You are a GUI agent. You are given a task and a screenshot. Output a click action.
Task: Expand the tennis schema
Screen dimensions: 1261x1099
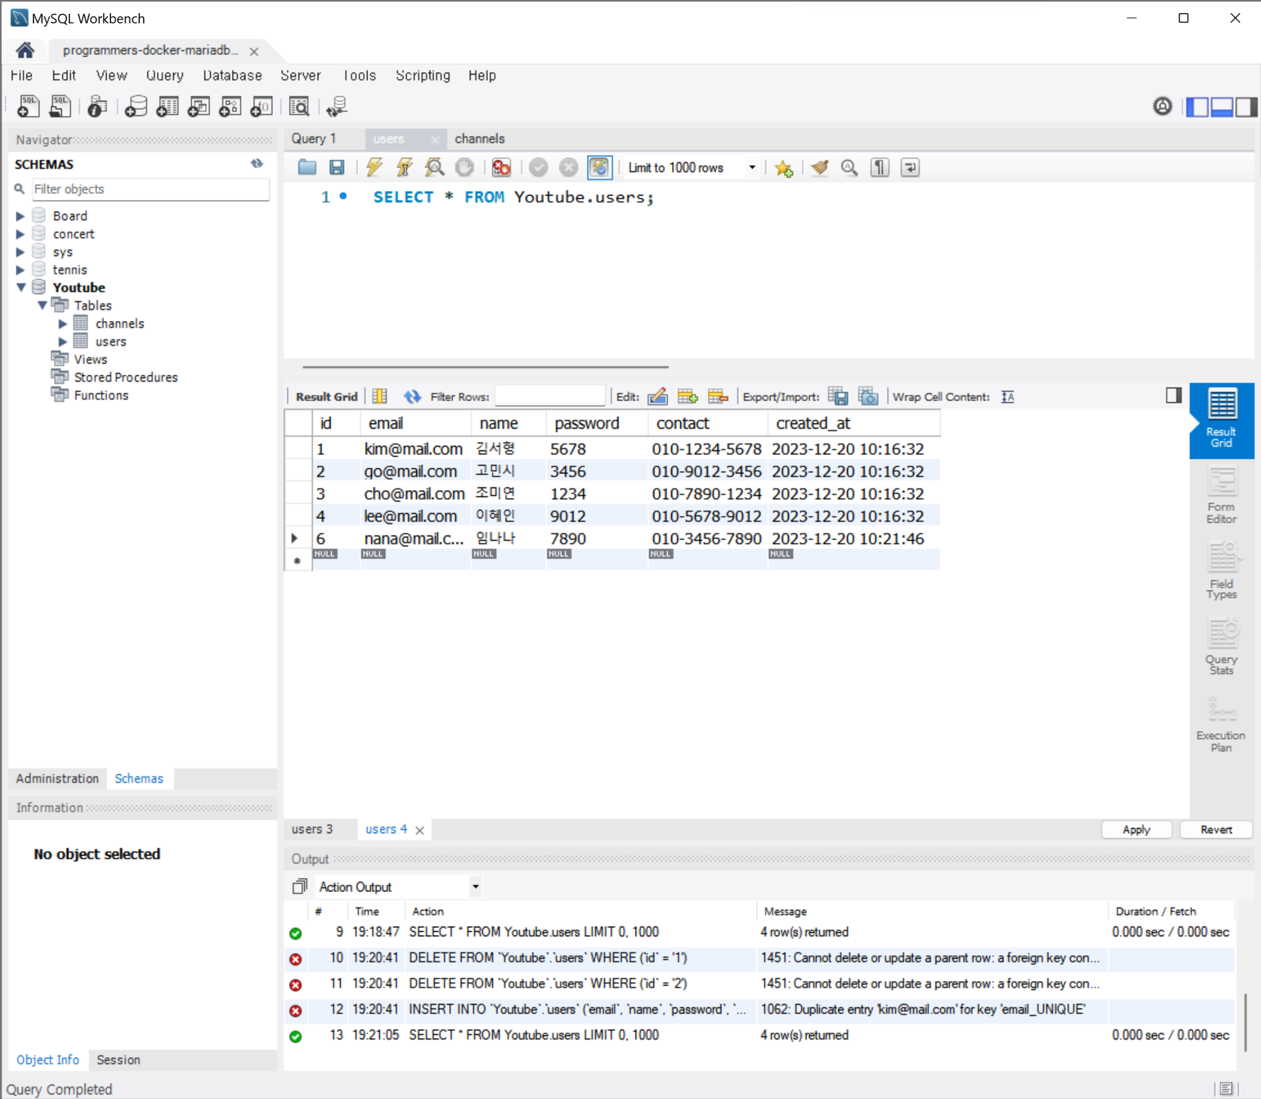coord(20,270)
